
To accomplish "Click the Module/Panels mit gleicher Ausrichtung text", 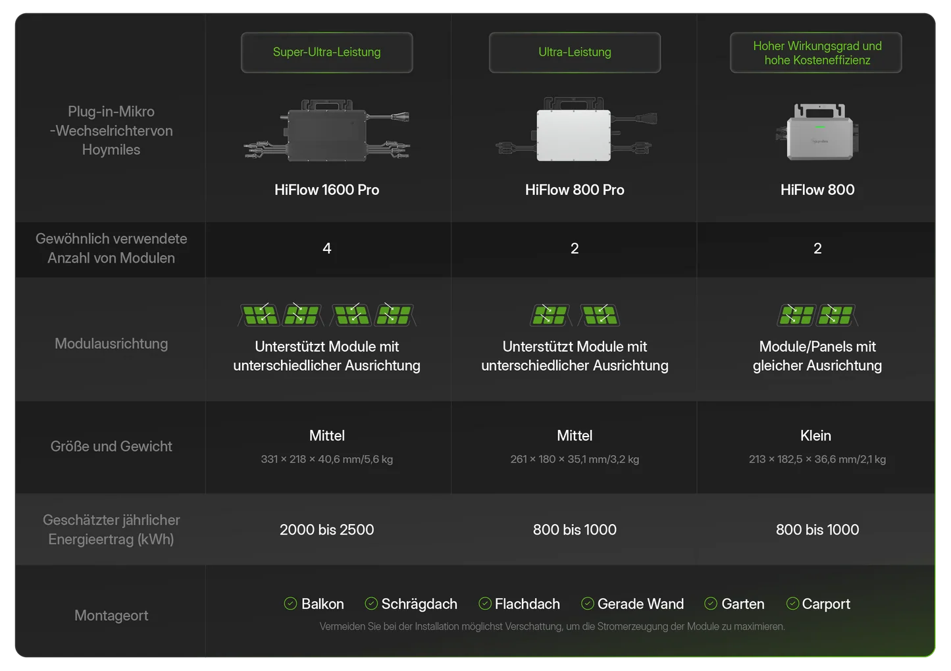I will pyautogui.click(x=817, y=356).
